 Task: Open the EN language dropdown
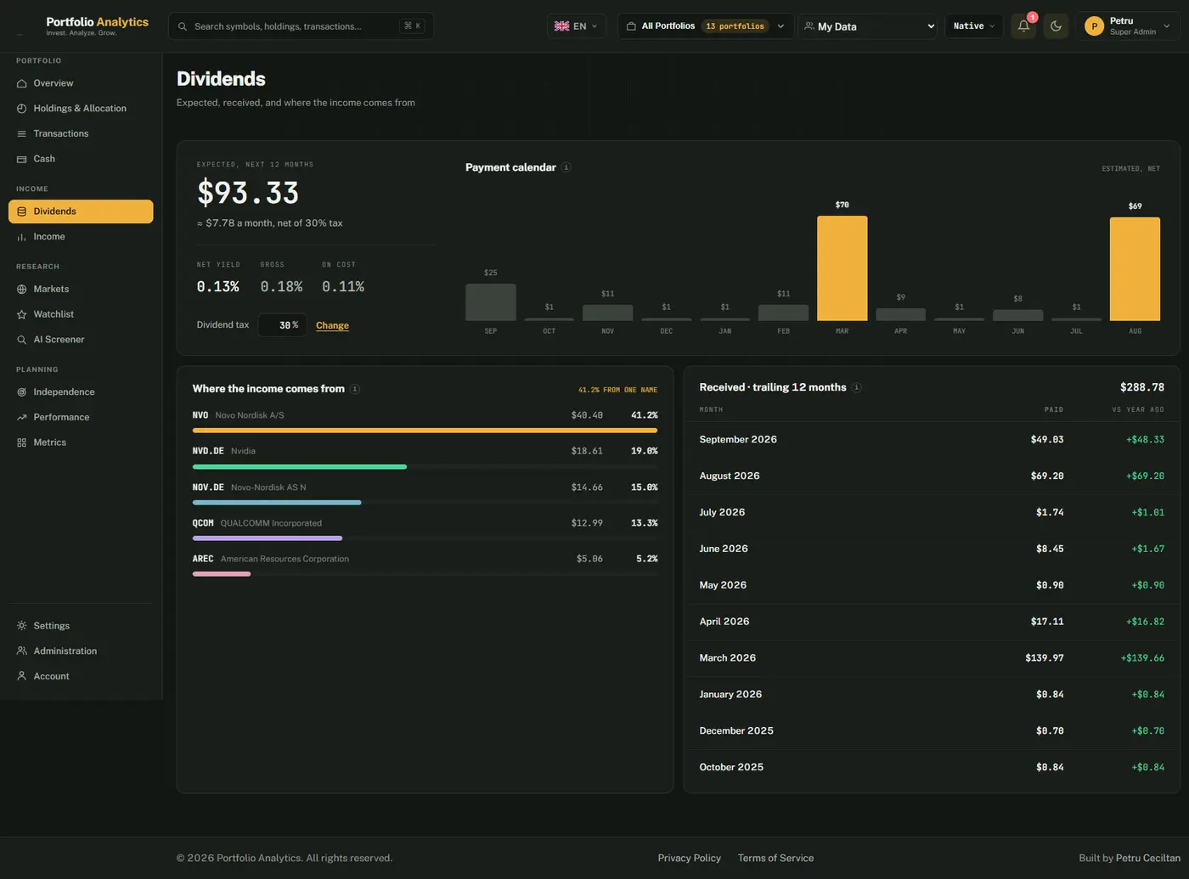click(x=577, y=26)
